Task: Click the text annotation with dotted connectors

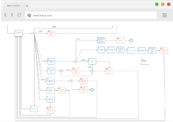Action: 145,62
